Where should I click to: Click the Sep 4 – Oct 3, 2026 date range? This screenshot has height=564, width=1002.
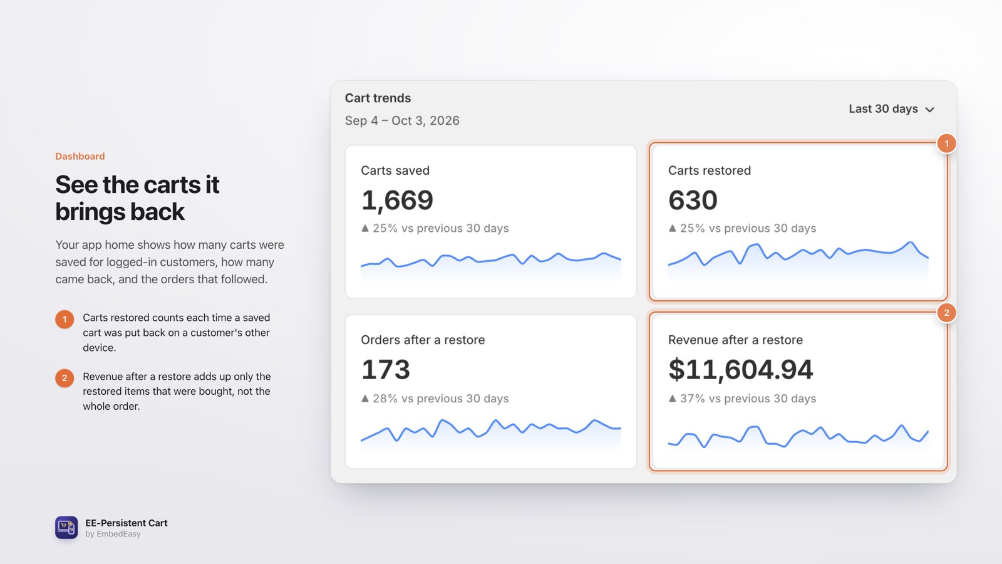coord(402,121)
